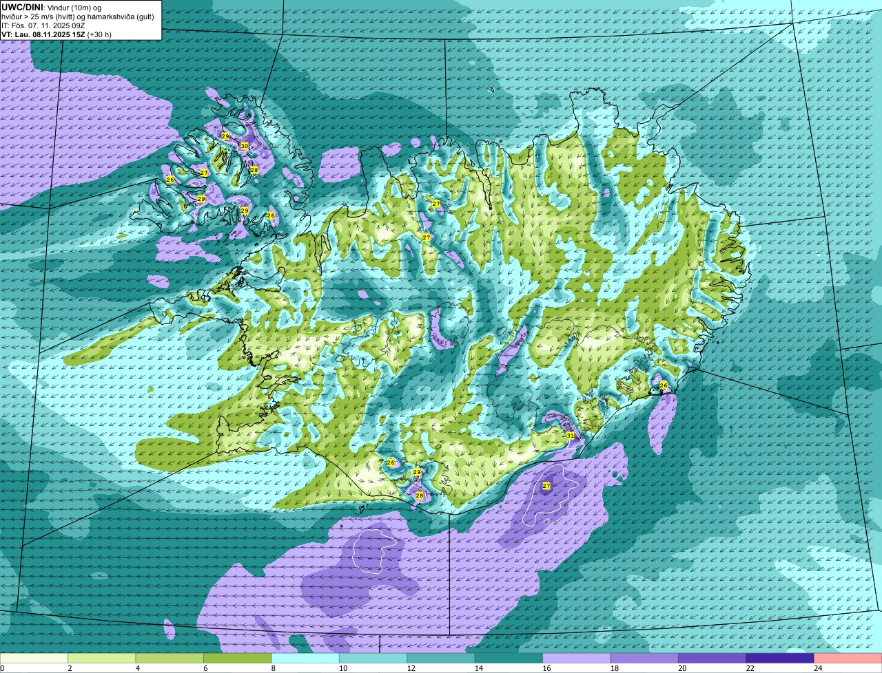The image size is (882, 673).
Task: Pick the light teal 10–12 m/s swatch
Action: point(373,658)
